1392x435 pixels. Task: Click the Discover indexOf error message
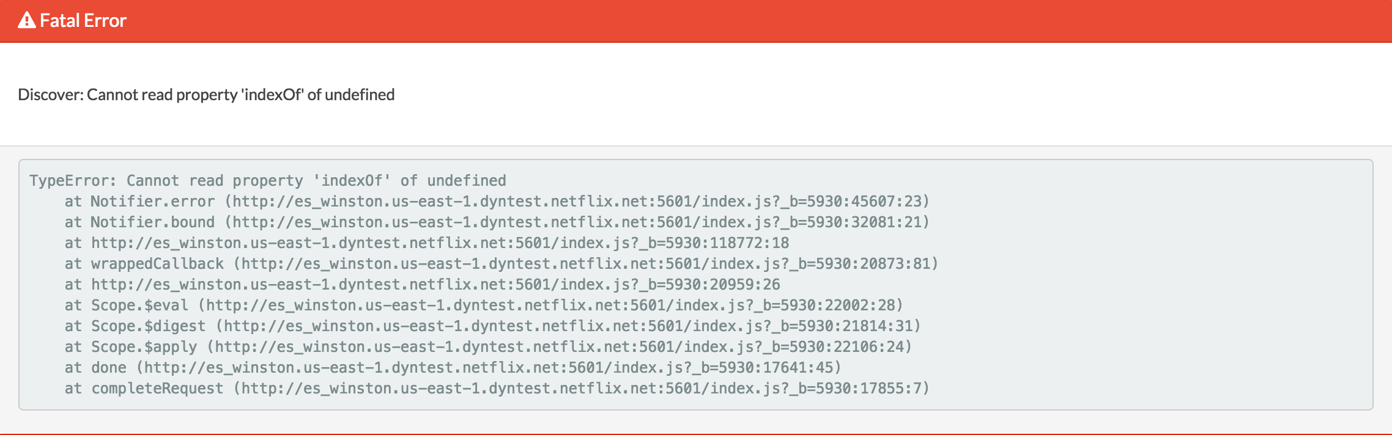(x=206, y=95)
